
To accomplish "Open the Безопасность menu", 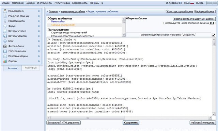I will 80,3.
